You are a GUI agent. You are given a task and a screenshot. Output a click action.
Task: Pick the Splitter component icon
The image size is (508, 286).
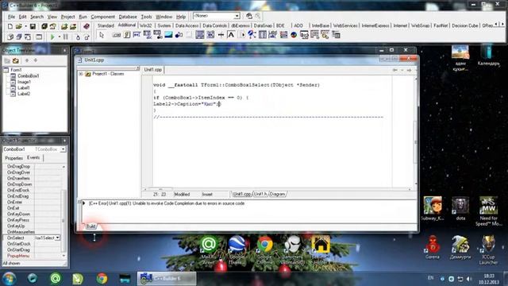click(x=221, y=35)
